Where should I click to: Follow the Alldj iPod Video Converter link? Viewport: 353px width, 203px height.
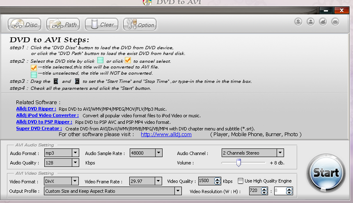point(47,115)
